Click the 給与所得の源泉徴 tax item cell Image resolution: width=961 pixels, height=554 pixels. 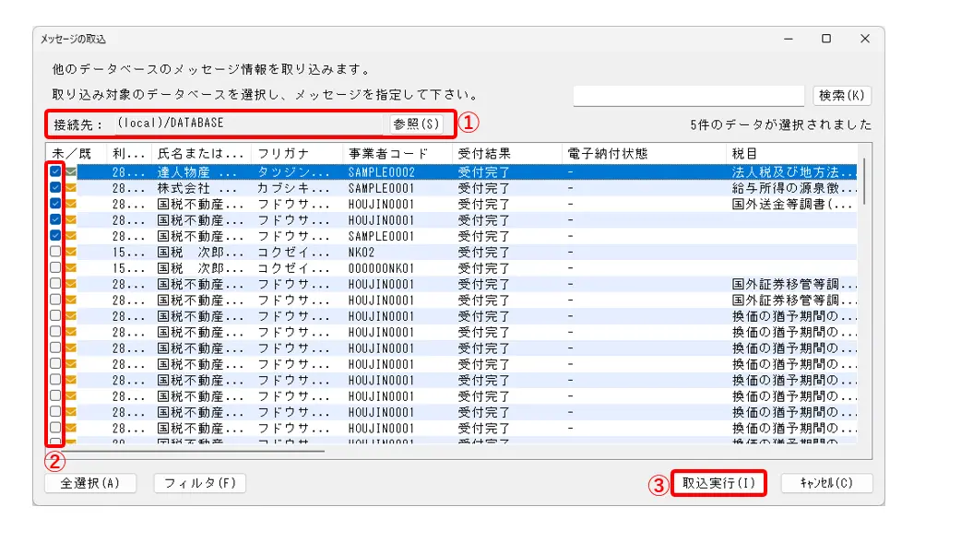coord(792,188)
